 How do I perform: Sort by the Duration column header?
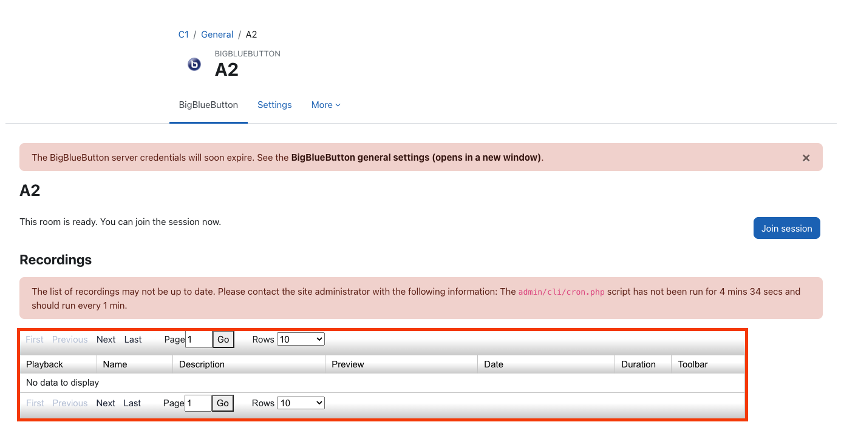[x=643, y=364]
